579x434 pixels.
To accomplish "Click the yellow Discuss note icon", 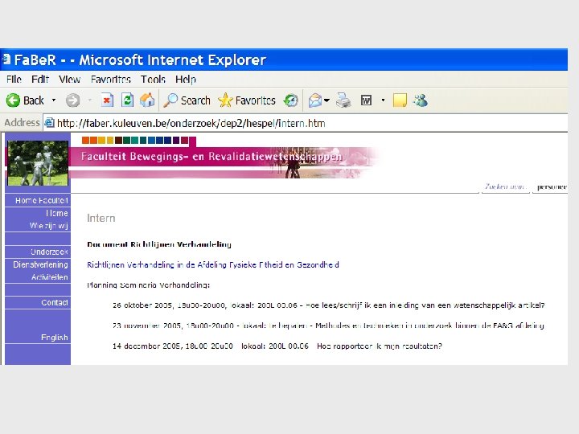I will [400, 100].
